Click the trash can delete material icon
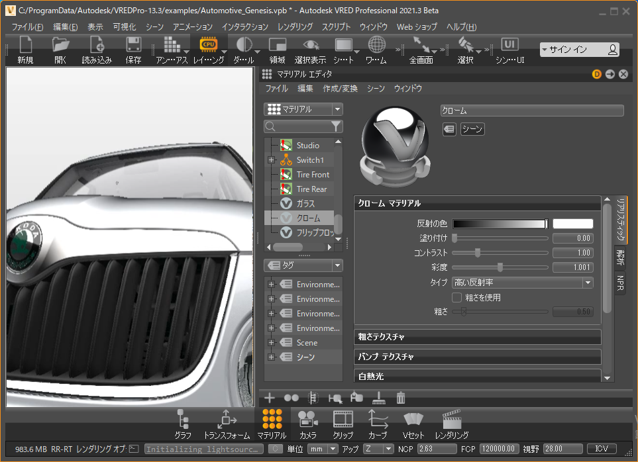The width and height of the screenshot is (638, 462). coord(401,398)
